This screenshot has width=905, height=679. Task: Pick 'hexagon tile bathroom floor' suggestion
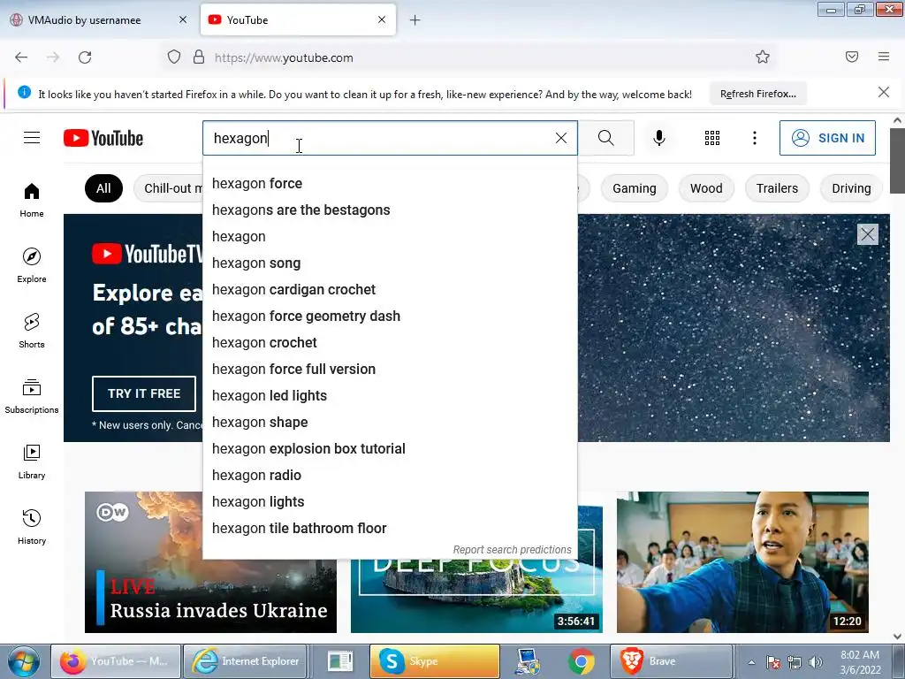pos(390,529)
